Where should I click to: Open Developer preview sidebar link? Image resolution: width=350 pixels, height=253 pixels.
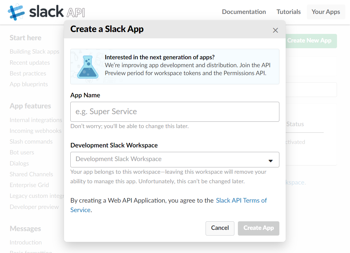(x=34, y=207)
